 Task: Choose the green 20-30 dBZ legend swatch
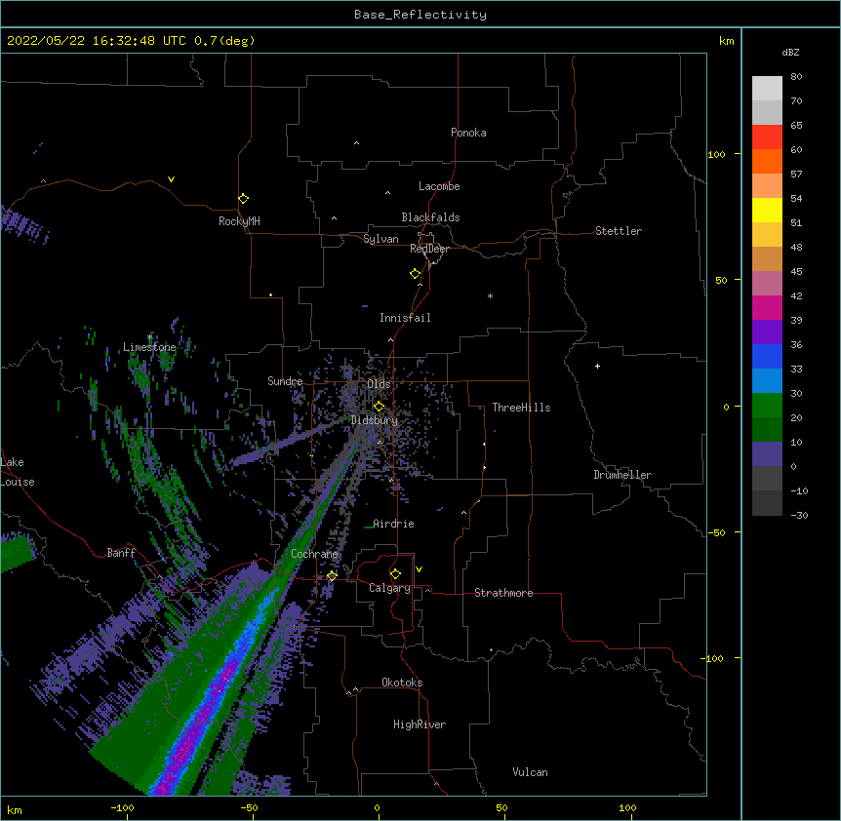pos(767,406)
